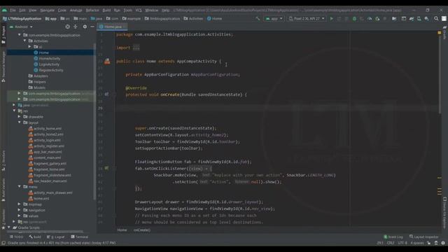Open the AVD Manager icon in toolbar

coord(419,19)
